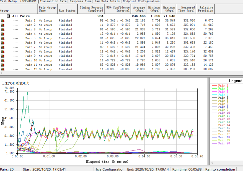
Task: Click the Pair 7 row icon
Action: coord(3,47)
